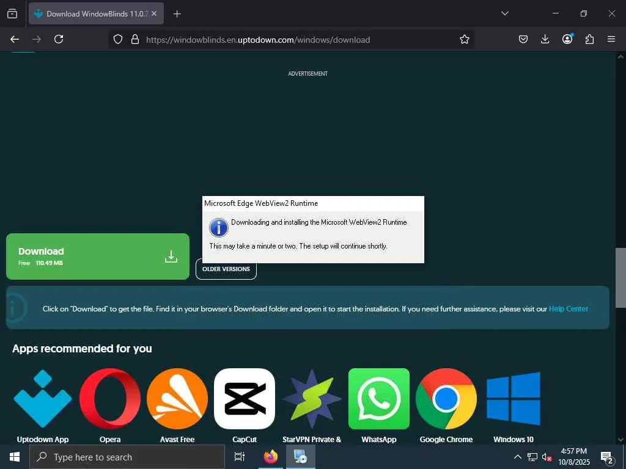The image size is (626, 469).
Task: Click the Firefox back arrow
Action: [x=15, y=39]
